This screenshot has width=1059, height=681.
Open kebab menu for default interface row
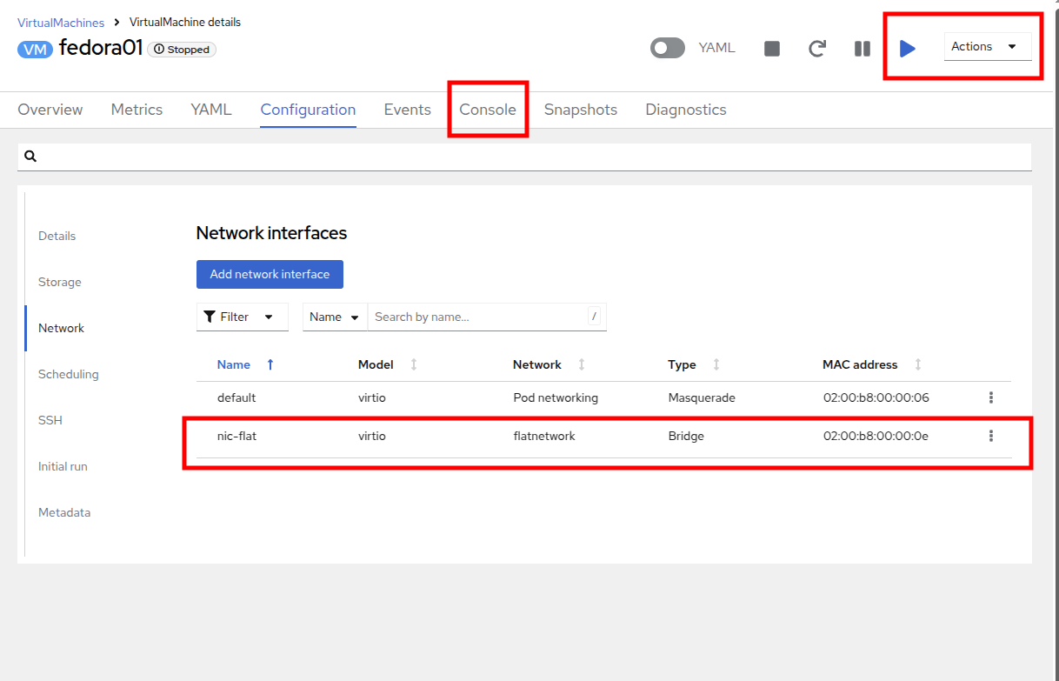[x=990, y=397]
